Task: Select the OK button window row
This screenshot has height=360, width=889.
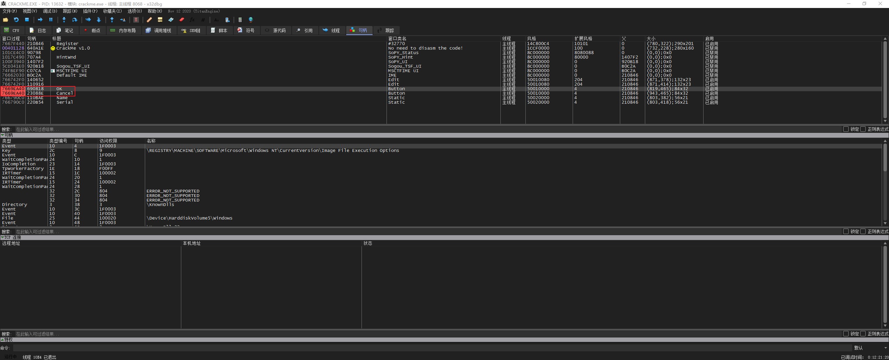Action: (441, 89)
